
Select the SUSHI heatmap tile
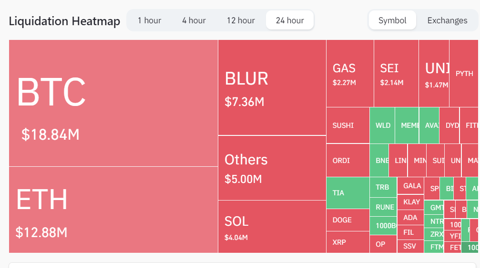(x=347, y=125)
